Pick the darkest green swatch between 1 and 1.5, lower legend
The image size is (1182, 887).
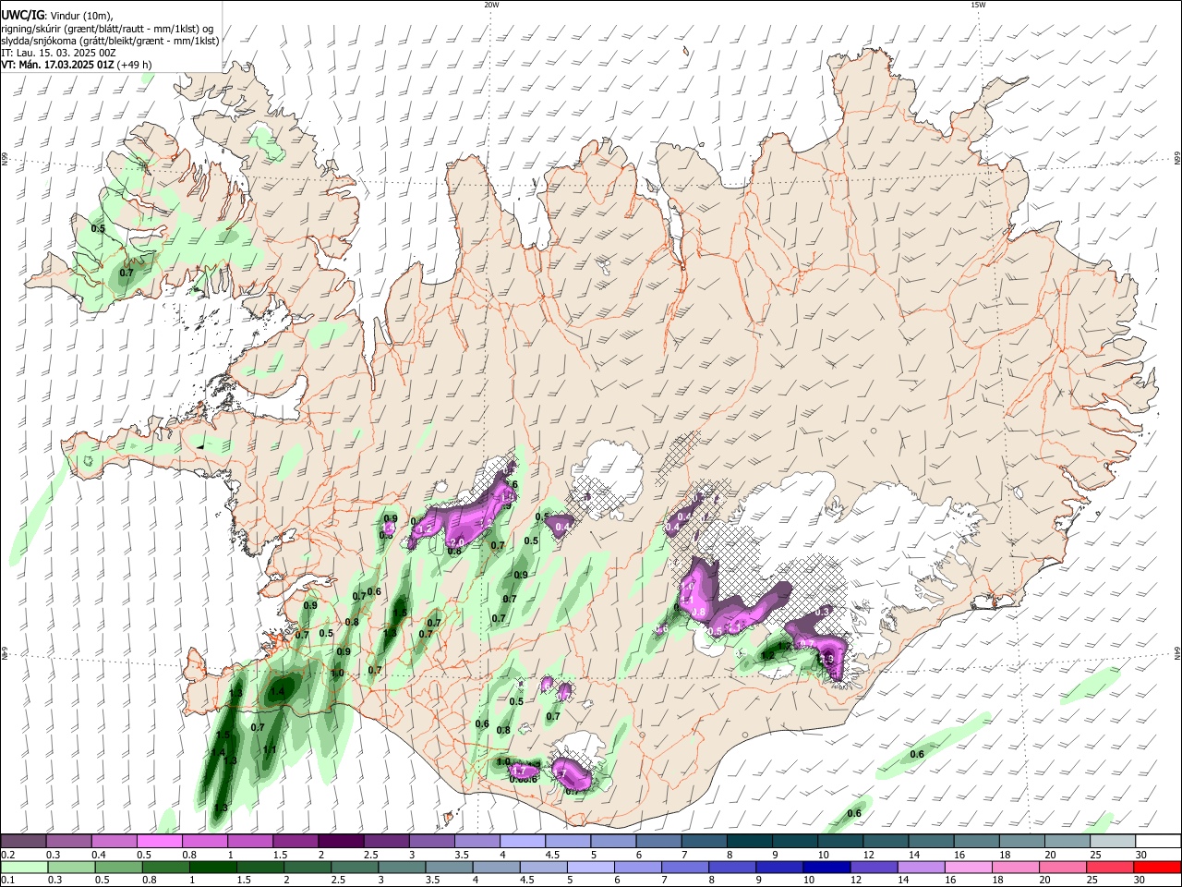click(214, 867)
